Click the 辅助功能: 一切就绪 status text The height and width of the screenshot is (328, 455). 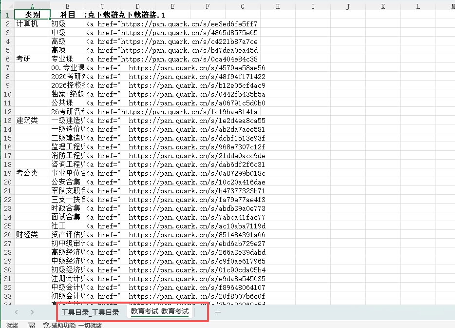pos(76,325)
